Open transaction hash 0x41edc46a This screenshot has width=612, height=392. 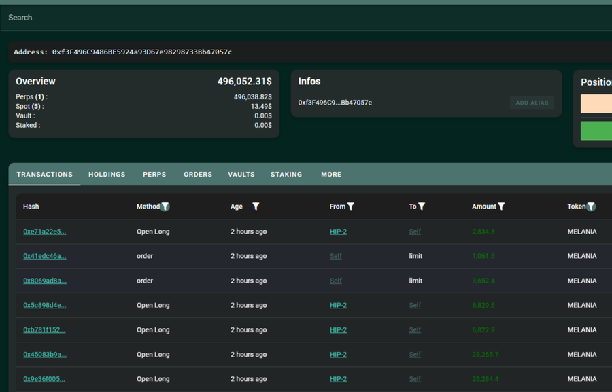tap(45, 256)
